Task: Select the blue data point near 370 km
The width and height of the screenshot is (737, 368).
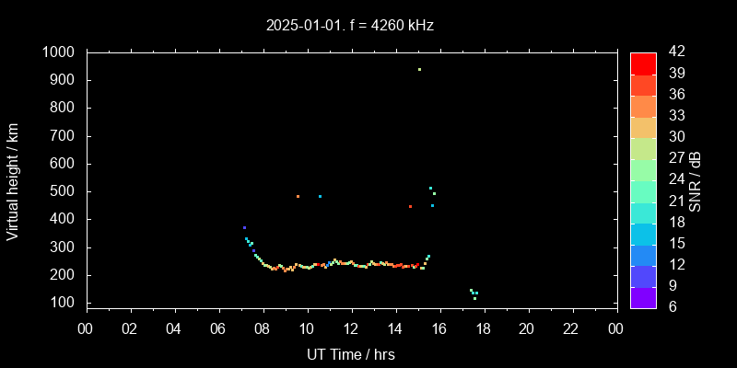Action: pos(244,227)
